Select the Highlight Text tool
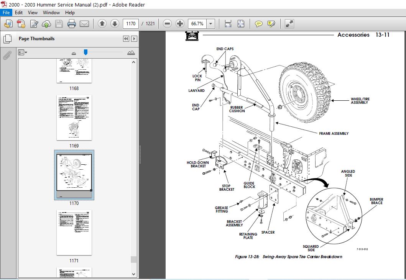 pyautogui.click(x=271, y=24)
